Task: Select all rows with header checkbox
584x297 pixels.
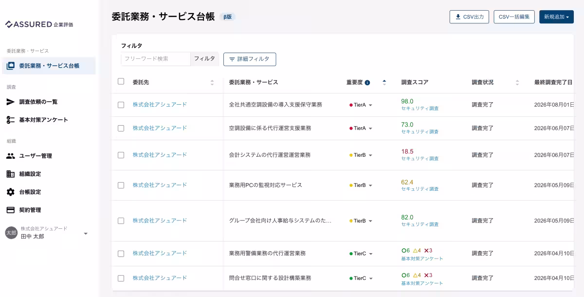Action: point(121,81)
